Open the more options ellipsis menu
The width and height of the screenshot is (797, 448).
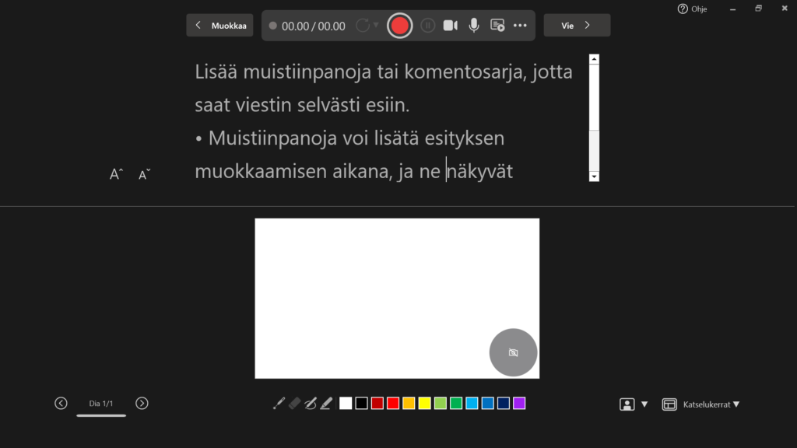pos(520,26)
